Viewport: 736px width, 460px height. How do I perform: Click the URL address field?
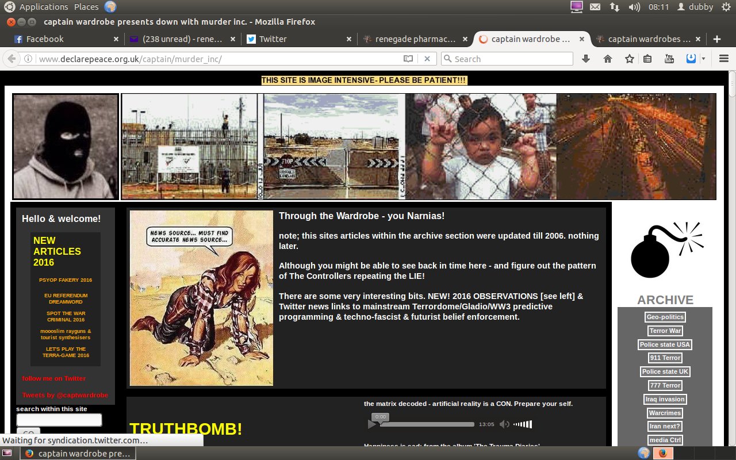220,59
